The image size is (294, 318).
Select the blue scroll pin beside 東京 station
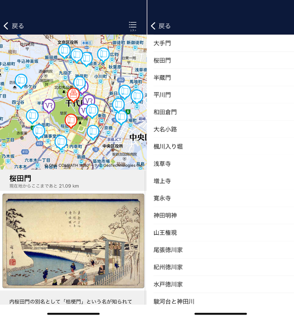coord(92,111)
